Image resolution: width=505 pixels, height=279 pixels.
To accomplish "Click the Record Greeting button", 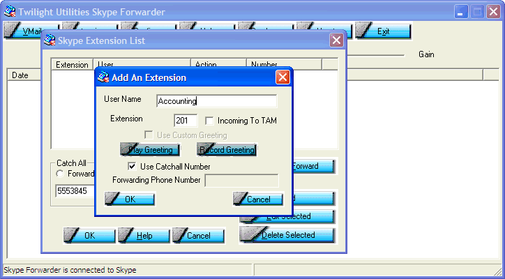I will click(x=227, y=150).
